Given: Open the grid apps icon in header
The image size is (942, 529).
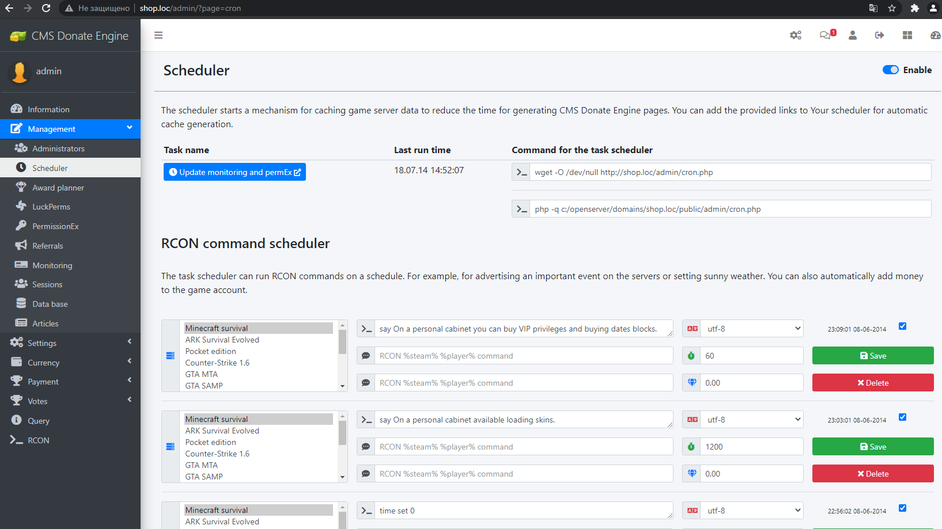Looking at the screenshot, I should pyautogui.click(x=907, y=35).
